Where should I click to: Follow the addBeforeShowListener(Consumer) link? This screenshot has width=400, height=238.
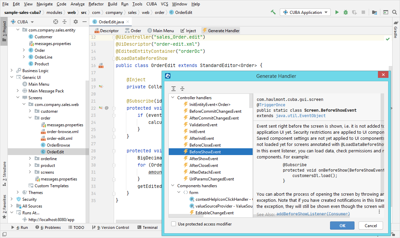pos(313,214)
